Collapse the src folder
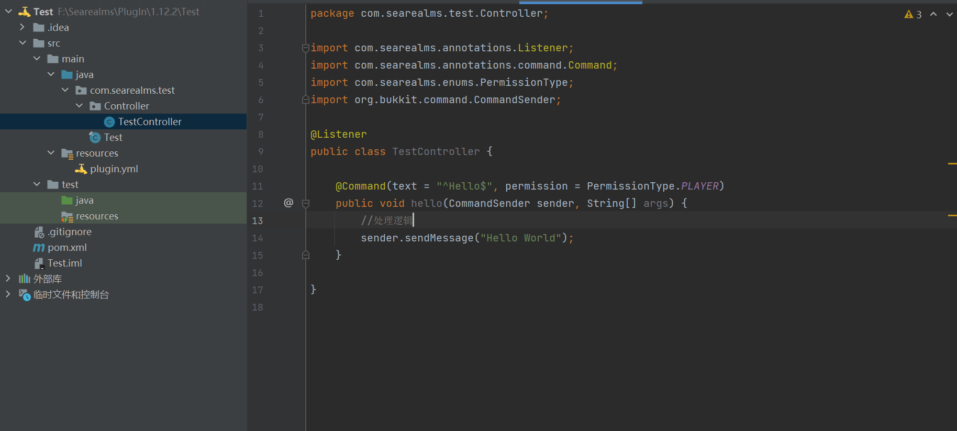 [22, 43]
